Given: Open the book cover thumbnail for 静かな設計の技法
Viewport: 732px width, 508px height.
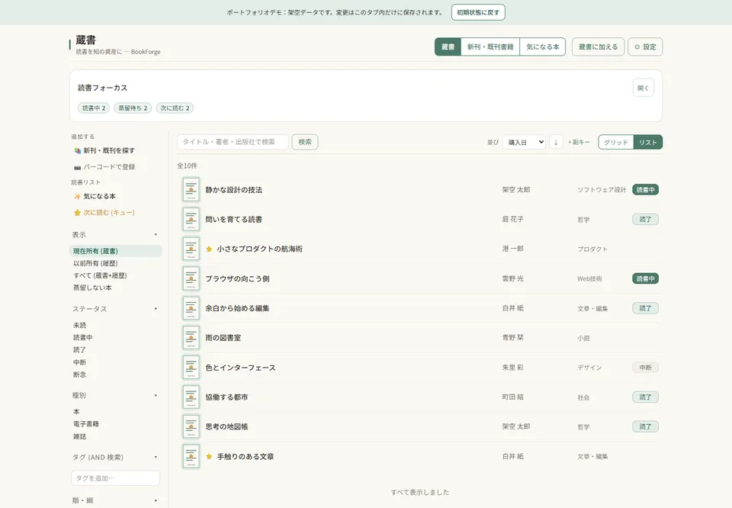Looking at the screenshot, I should (x=191, y=190).
